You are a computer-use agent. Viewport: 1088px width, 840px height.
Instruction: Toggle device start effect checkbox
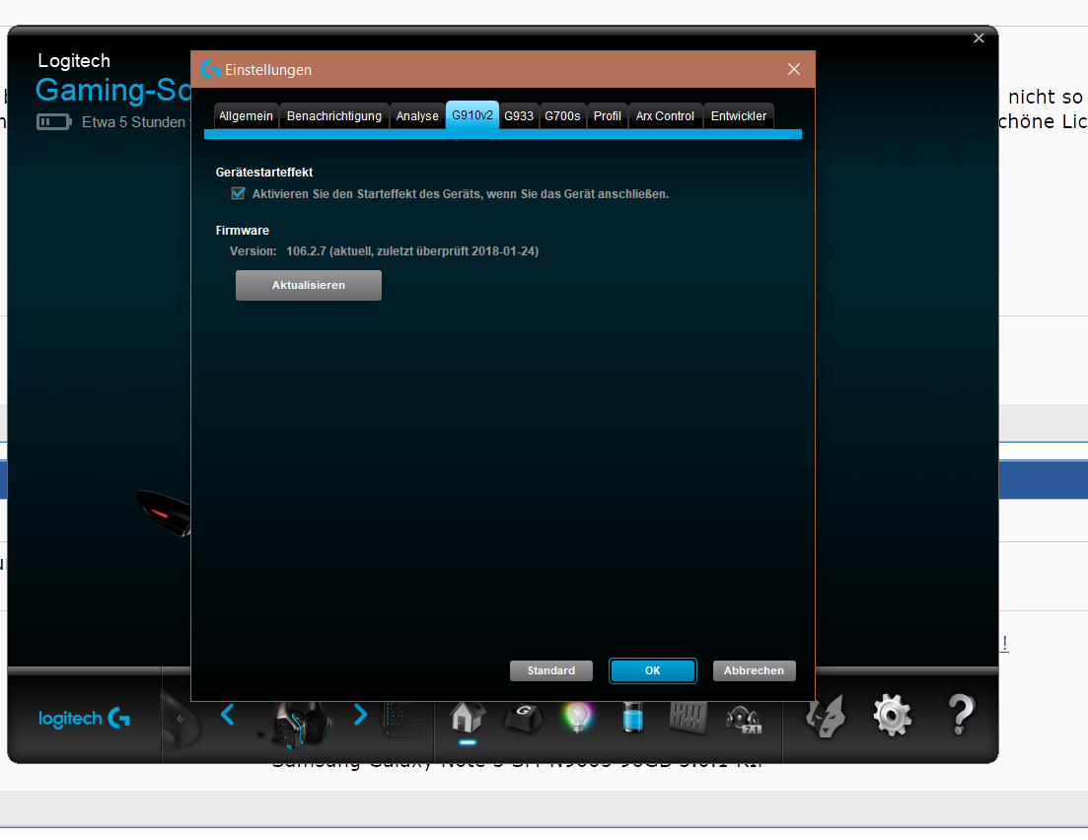pyautogui.click(x=238, y=193)
